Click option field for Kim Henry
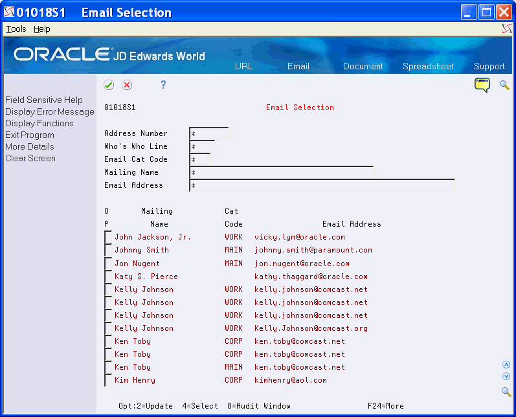 click(108, 380)
